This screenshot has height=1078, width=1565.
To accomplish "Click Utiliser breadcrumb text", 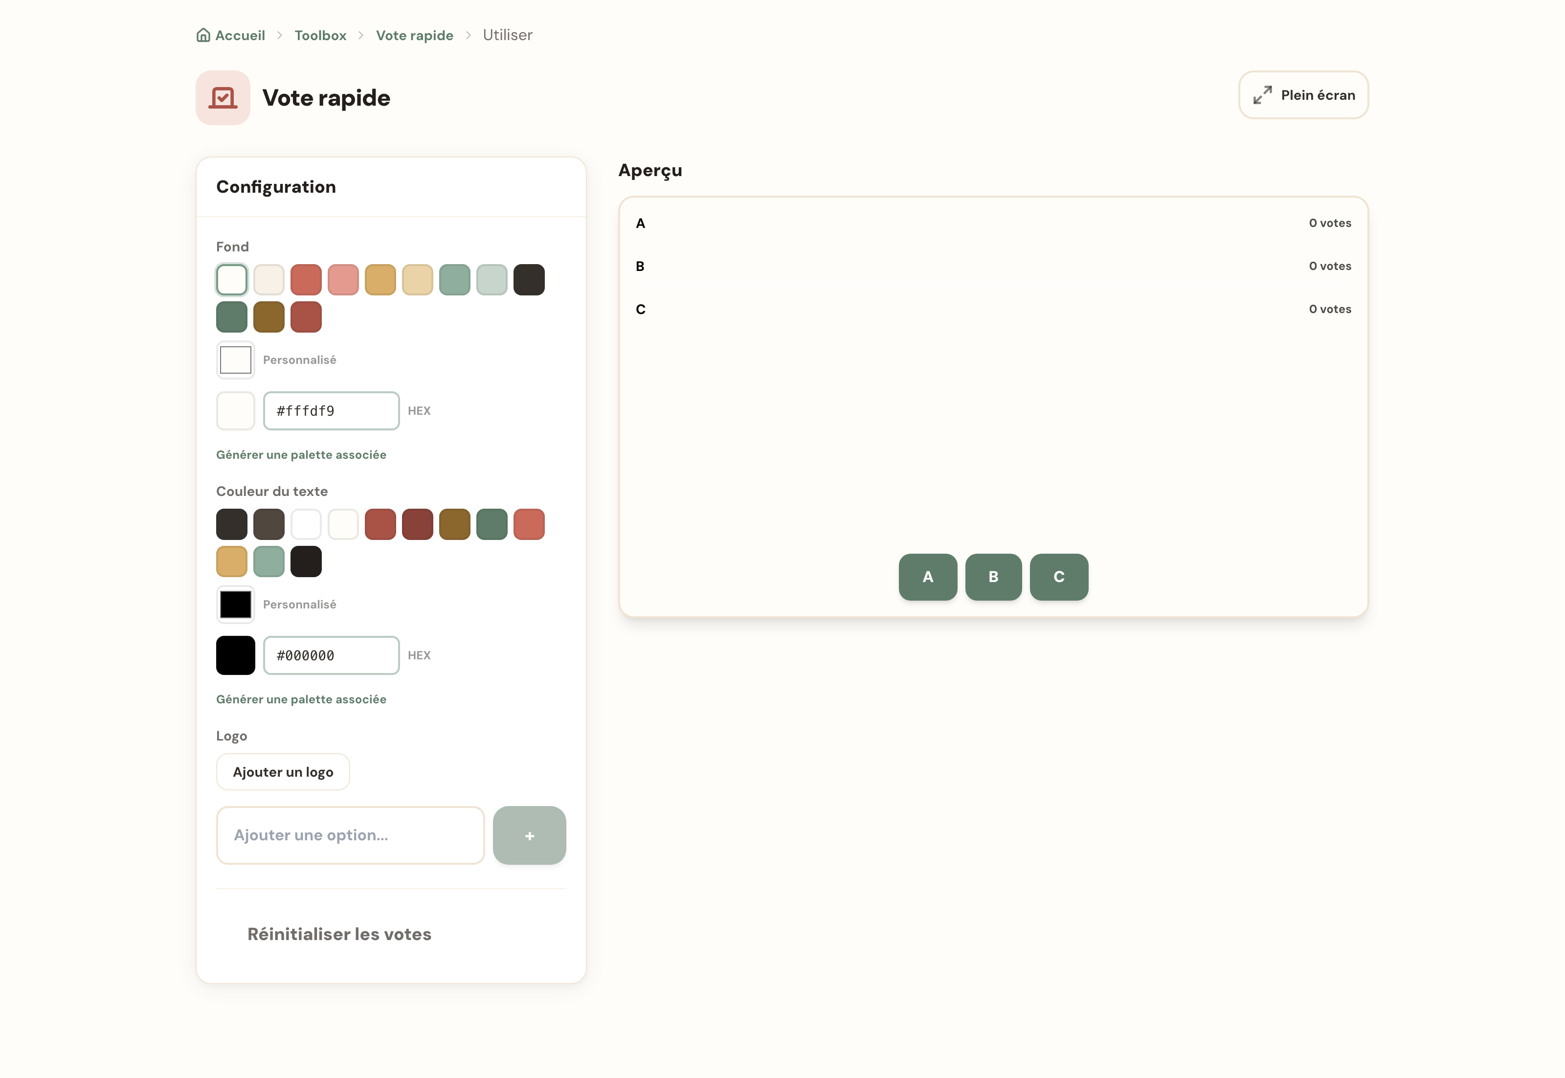I will [x=507, y=35].
